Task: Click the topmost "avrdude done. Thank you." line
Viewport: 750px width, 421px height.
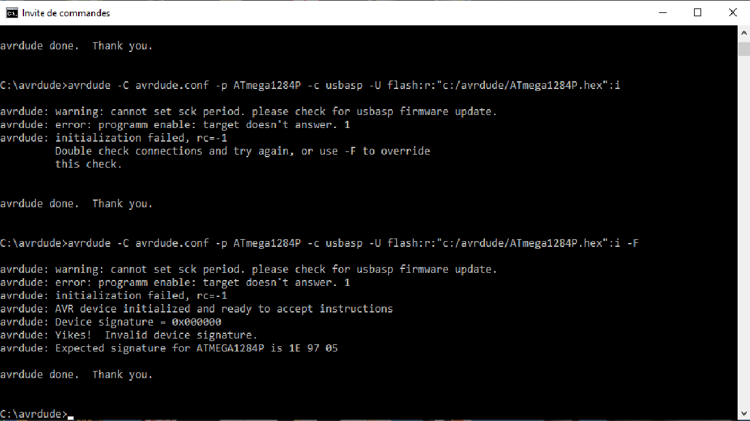Action: click(77, 46)
